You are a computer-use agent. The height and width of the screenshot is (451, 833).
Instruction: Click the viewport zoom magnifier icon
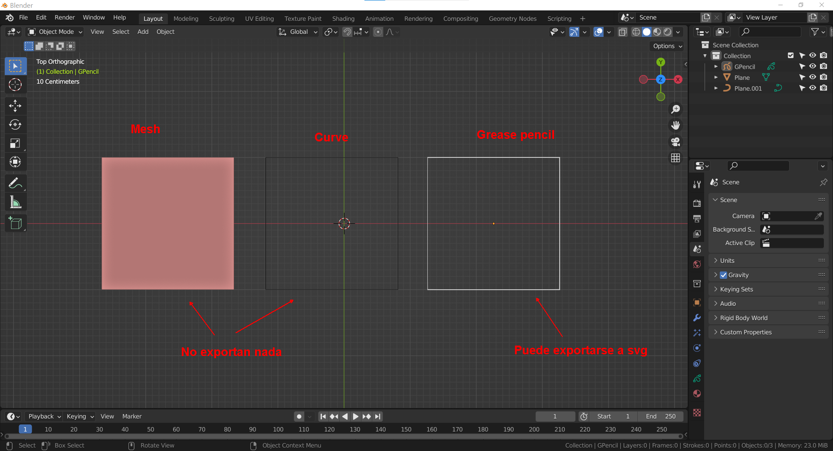point(676,109)
